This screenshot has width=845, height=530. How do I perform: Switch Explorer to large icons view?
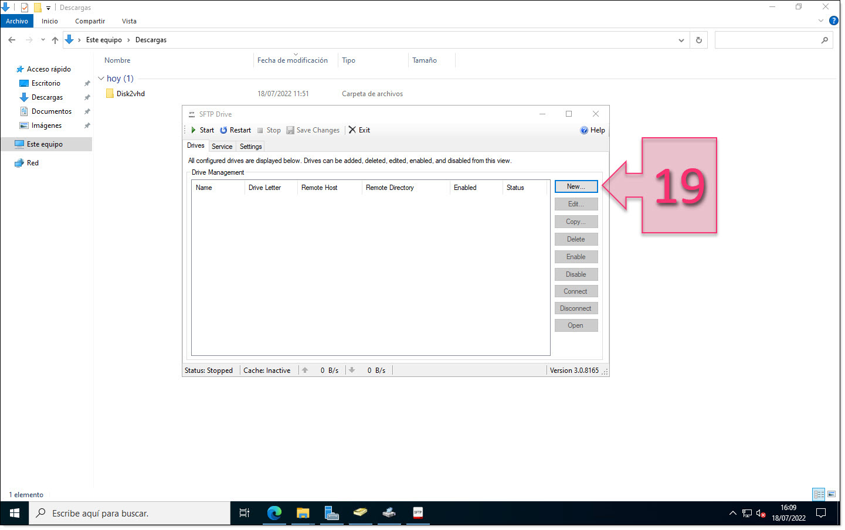pos(832,494)
